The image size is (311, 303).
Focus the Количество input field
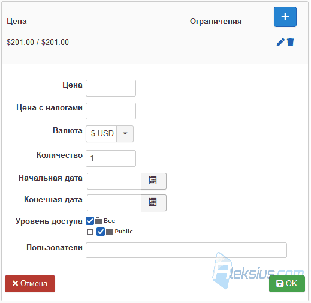click(111, 158)
